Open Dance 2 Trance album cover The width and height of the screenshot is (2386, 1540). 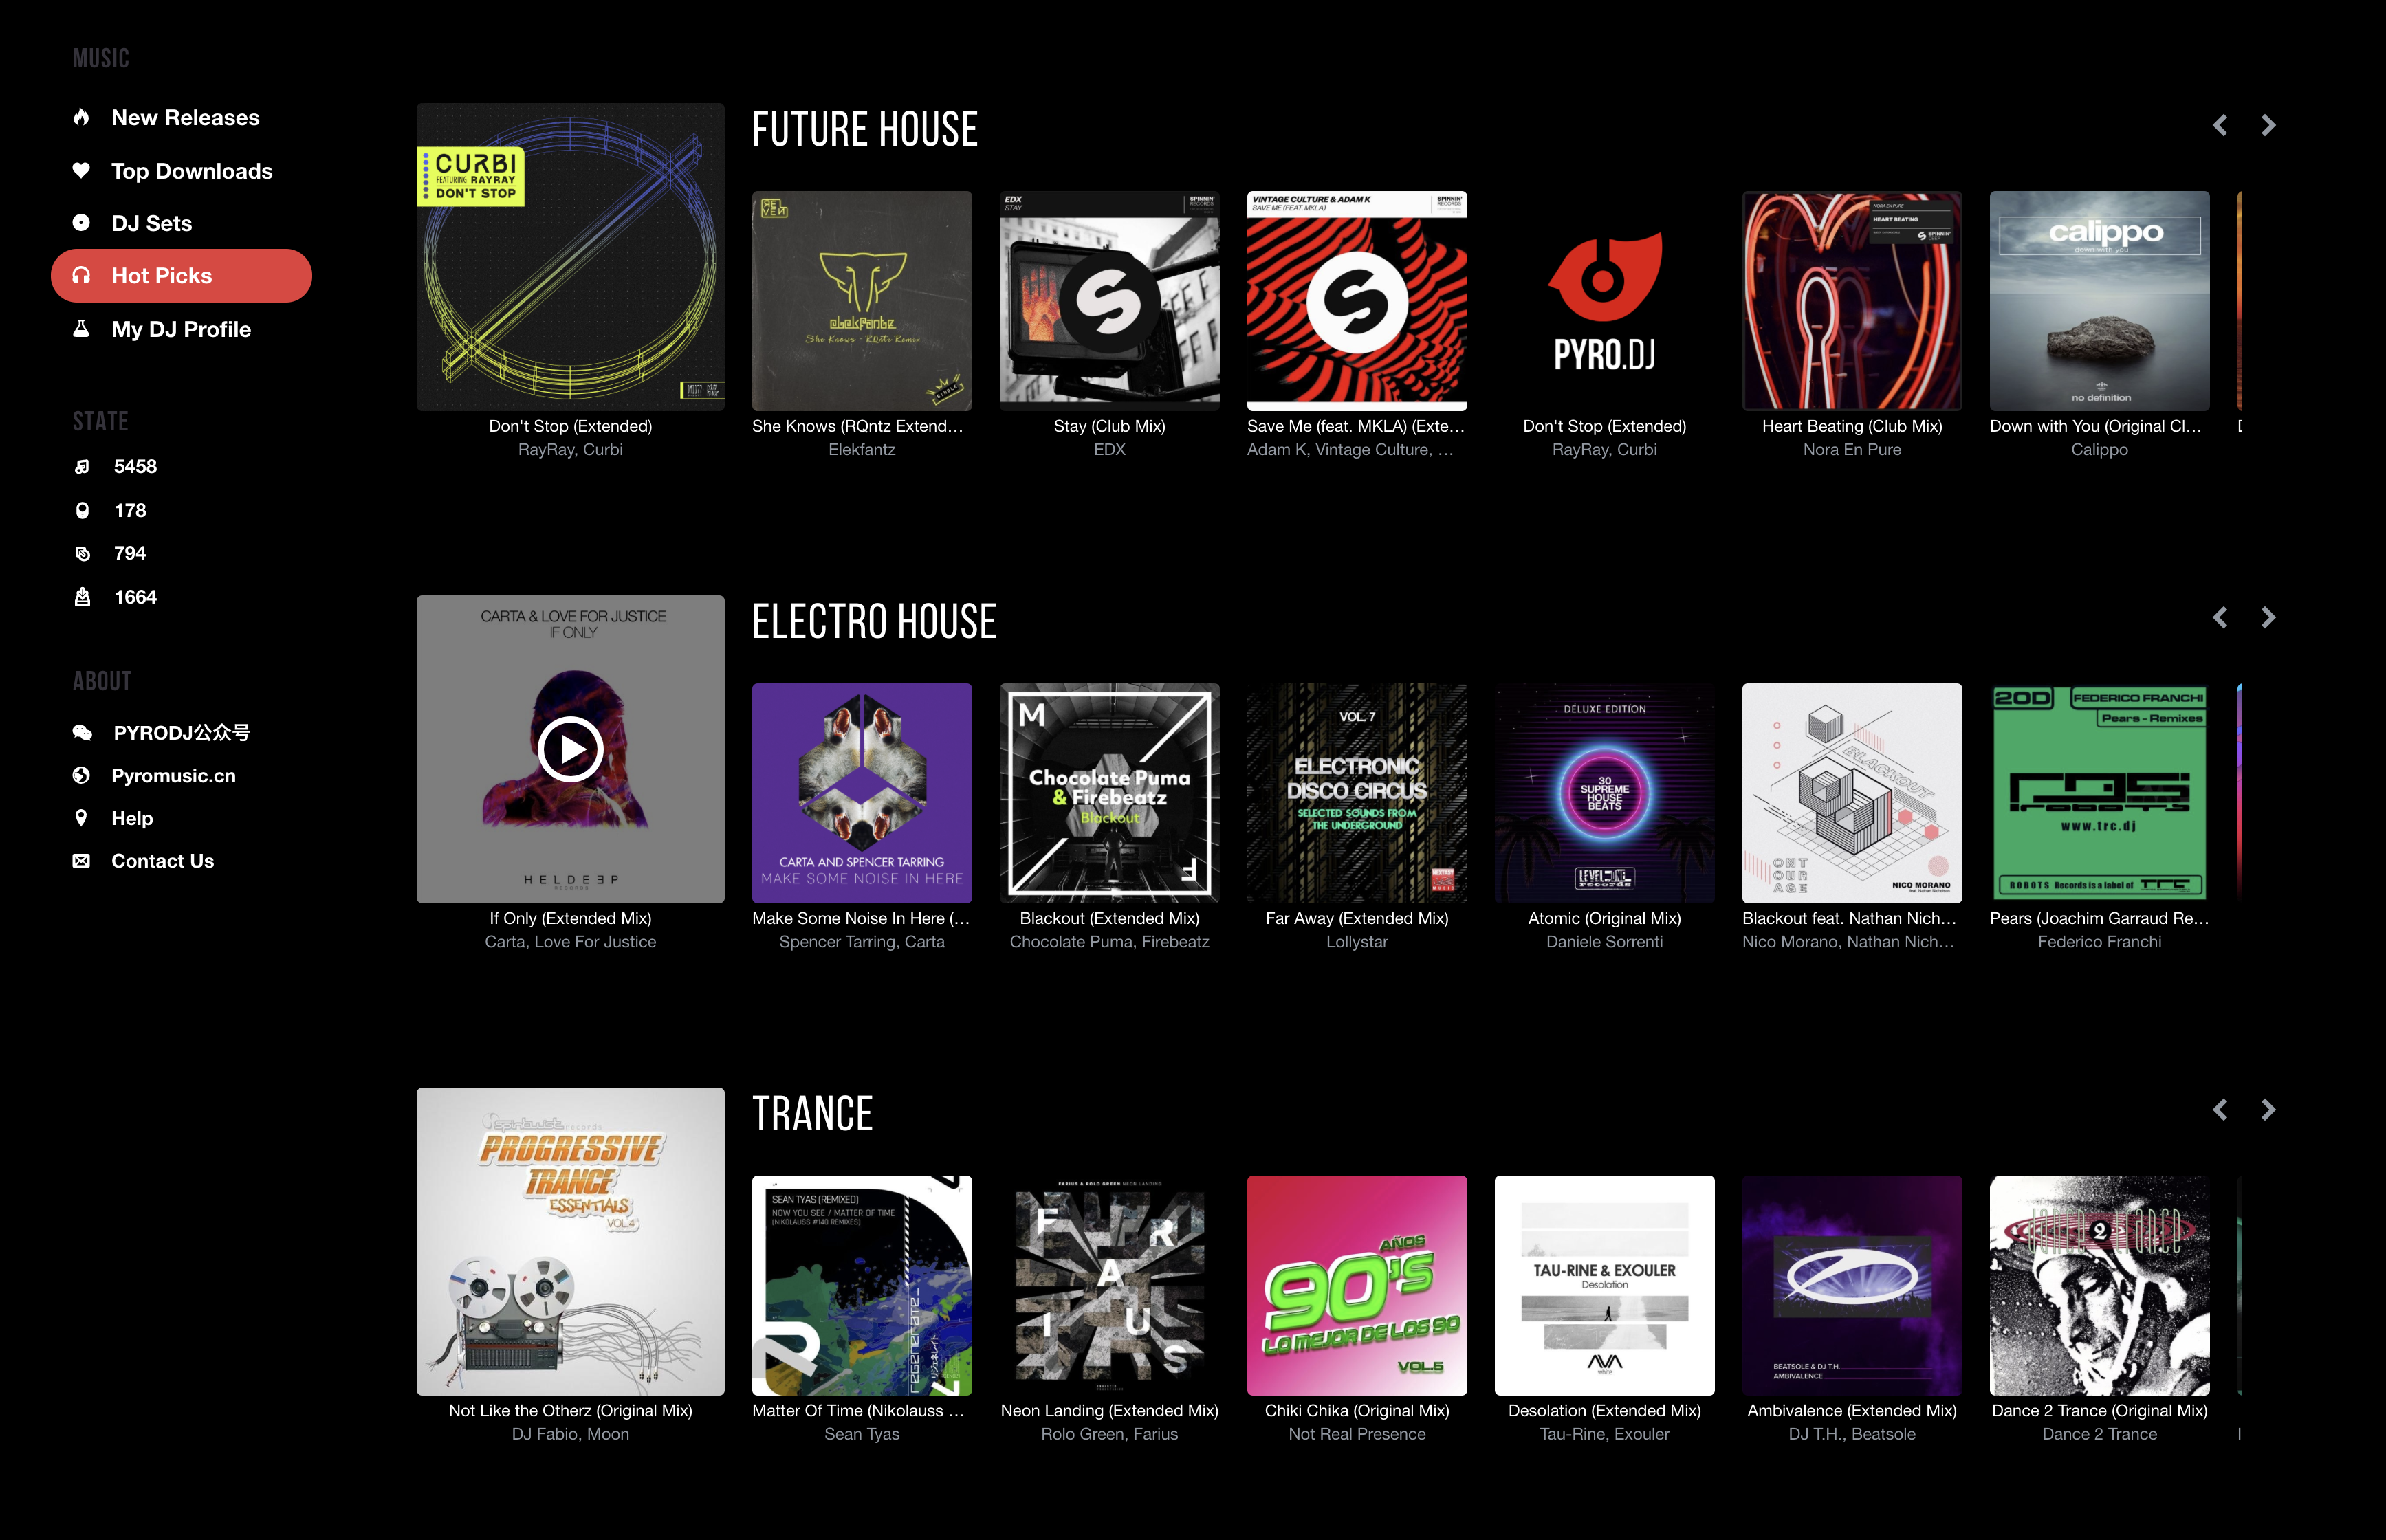click(x=2099, y=1285)
